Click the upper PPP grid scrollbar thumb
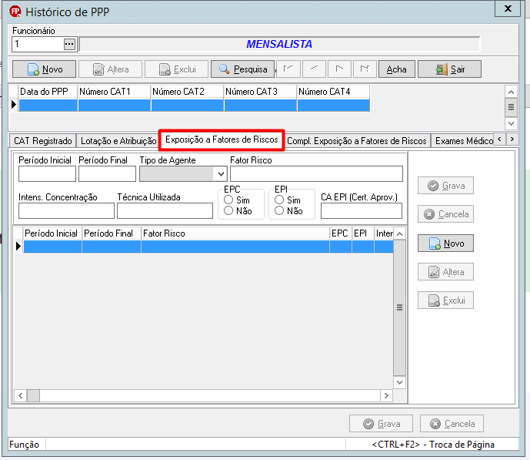The height and width of the screenshot is (460, 530). [511, 107]
